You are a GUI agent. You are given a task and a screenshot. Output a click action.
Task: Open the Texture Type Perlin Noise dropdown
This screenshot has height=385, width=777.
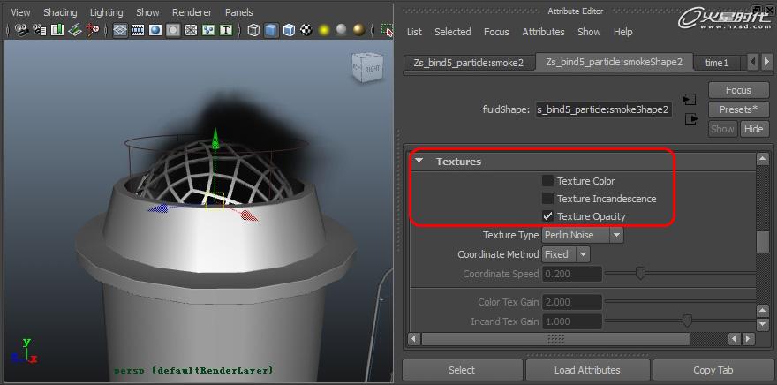click(583, 235)
